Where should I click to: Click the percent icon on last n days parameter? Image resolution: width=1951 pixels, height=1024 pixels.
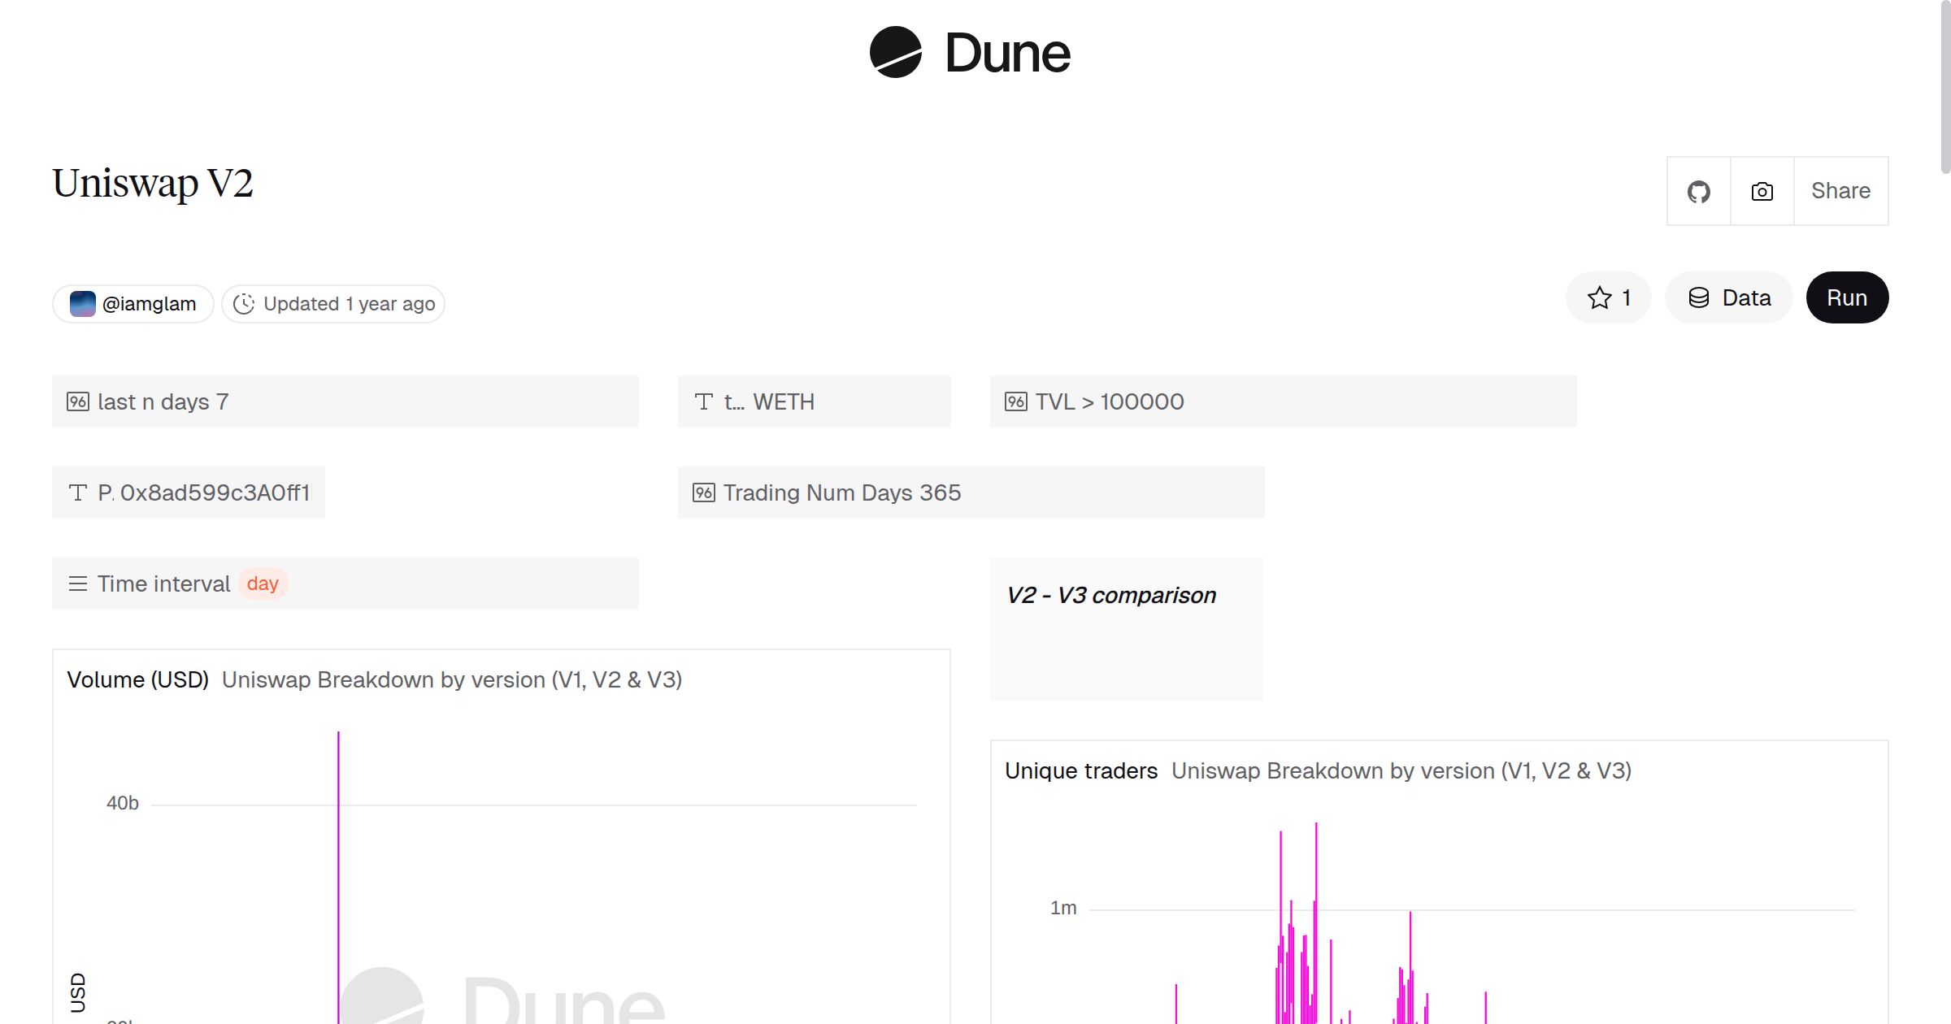(x=78, y=401)
